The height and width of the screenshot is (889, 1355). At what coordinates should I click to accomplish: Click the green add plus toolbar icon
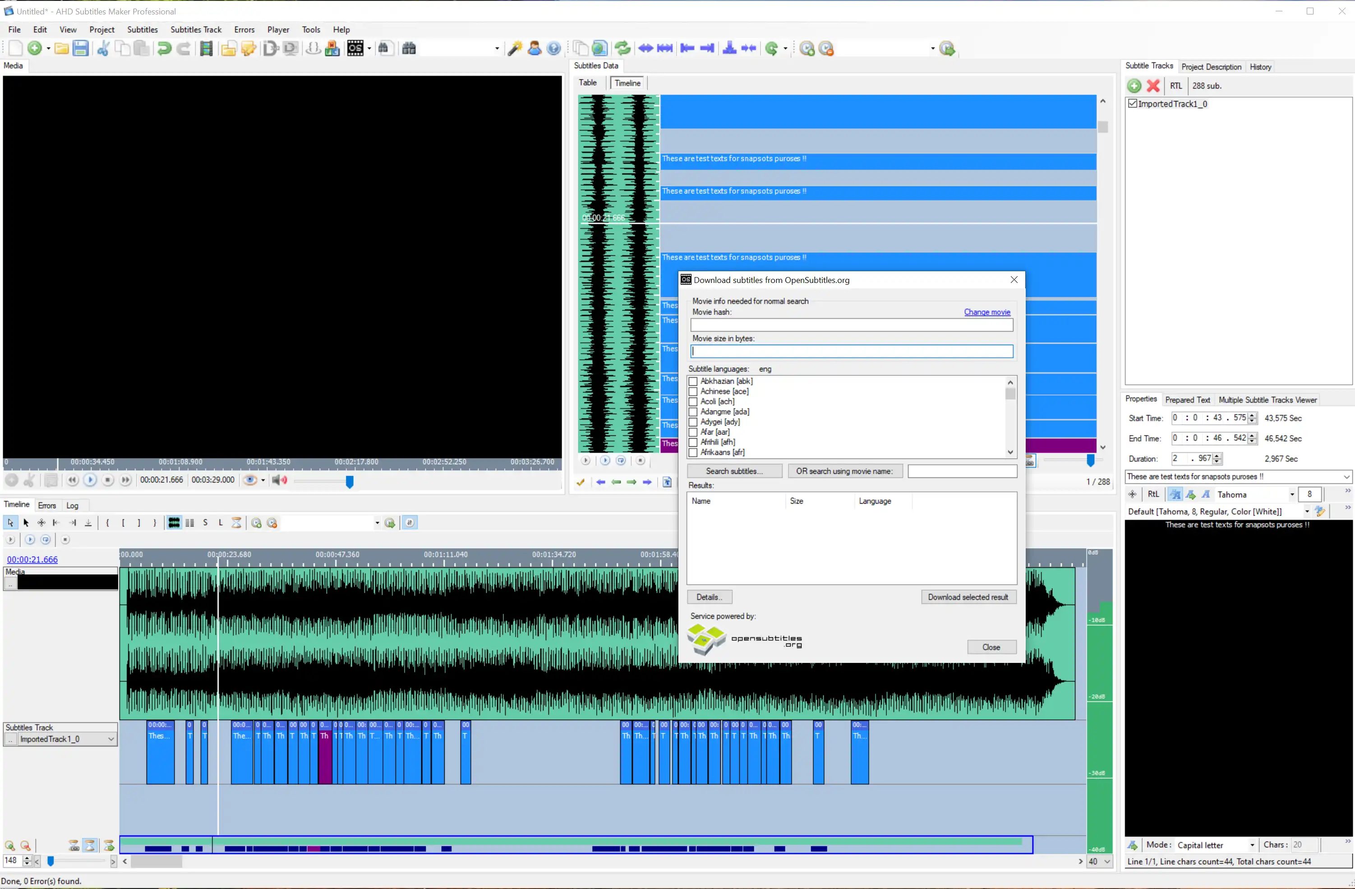point(35,48)
